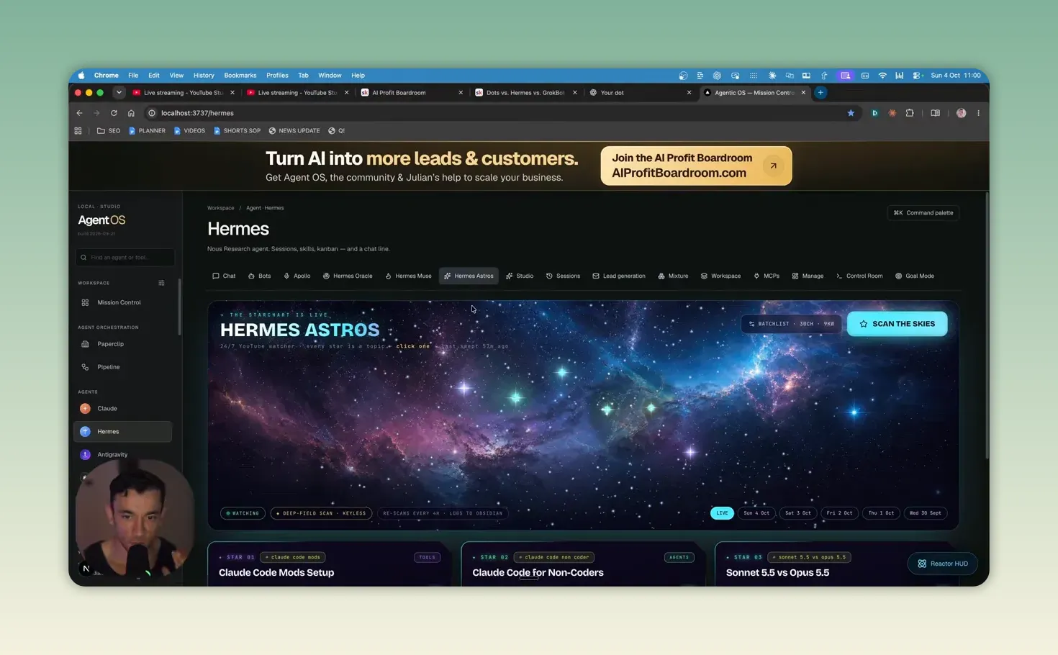Open Join the AI Profit Boardroom banner
The image size is (1058, 655).
coord(696,166)
